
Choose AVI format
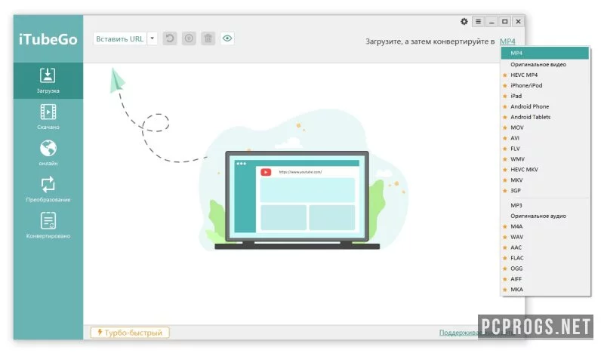tap(544, 138)
